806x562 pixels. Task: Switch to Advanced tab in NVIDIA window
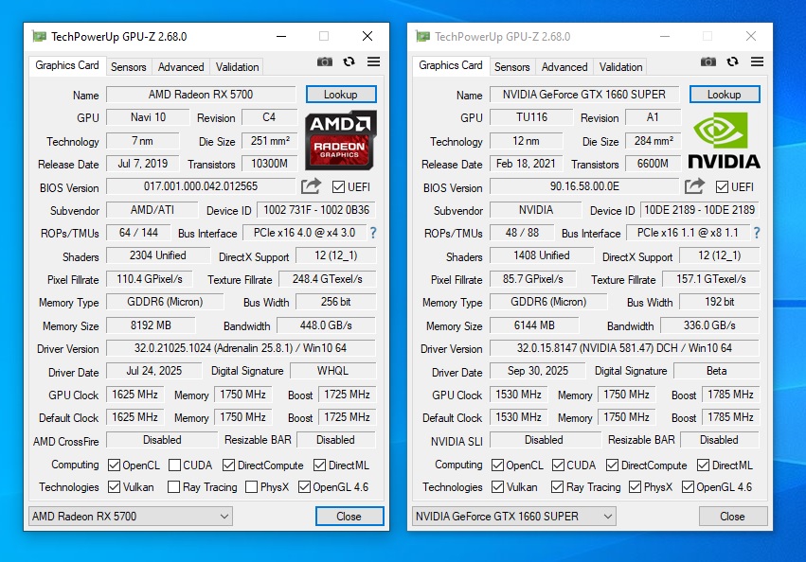[564, 67]
